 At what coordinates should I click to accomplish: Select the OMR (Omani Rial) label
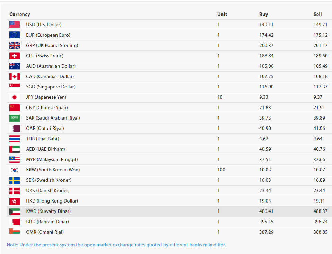tap(45, 232)
